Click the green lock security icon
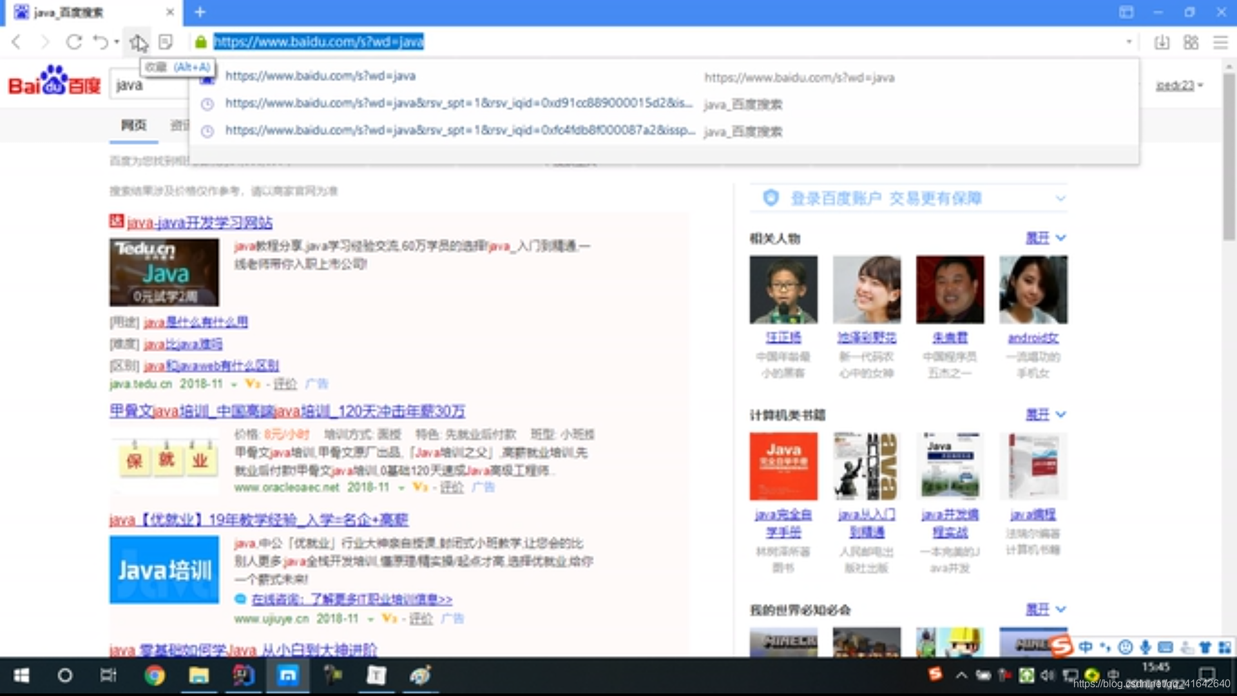This screenshot has width=1237, height=696. (201, 43)
